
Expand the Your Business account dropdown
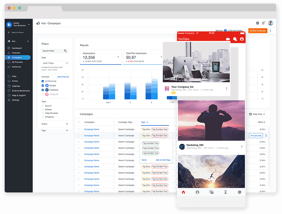(x=29, y=25)
